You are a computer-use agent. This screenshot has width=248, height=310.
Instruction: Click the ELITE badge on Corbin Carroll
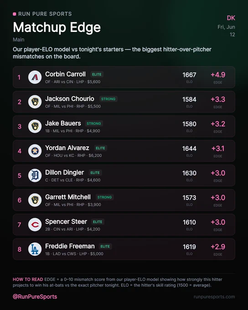pos(97,74)
